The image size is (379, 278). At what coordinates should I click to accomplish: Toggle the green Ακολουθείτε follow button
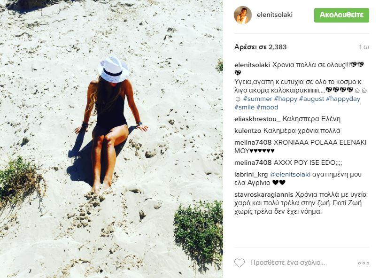point(341,15)
